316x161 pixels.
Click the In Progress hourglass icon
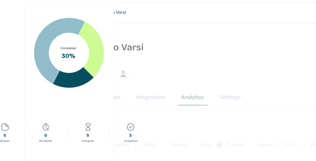[88, 127]
